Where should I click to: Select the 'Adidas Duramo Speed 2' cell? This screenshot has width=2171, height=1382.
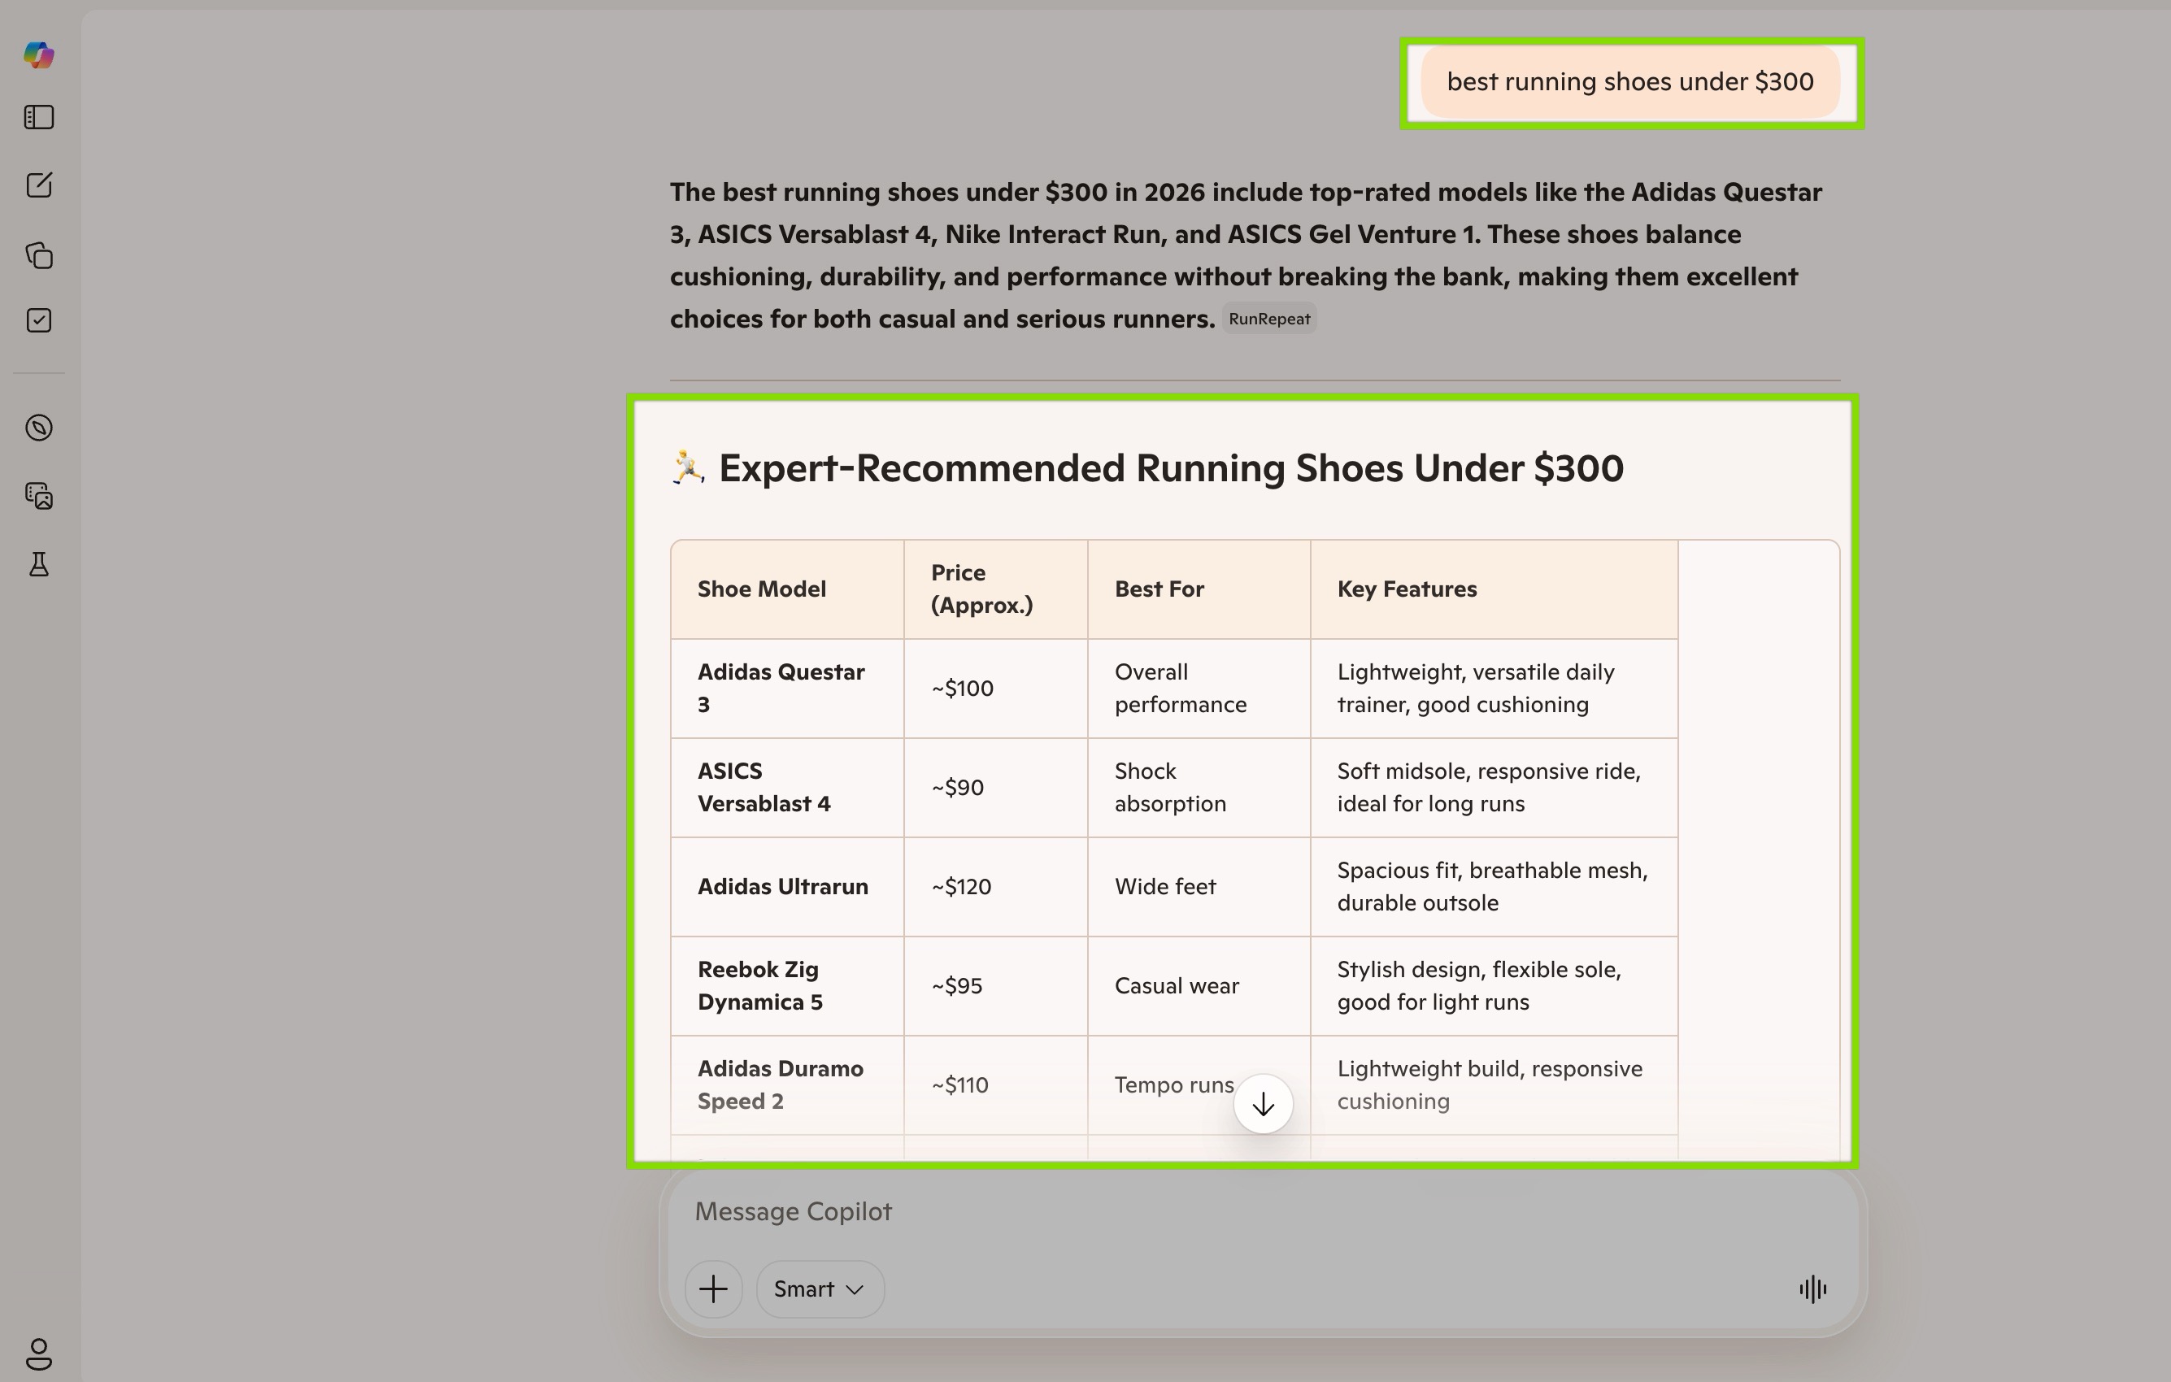coord(787,1085)
